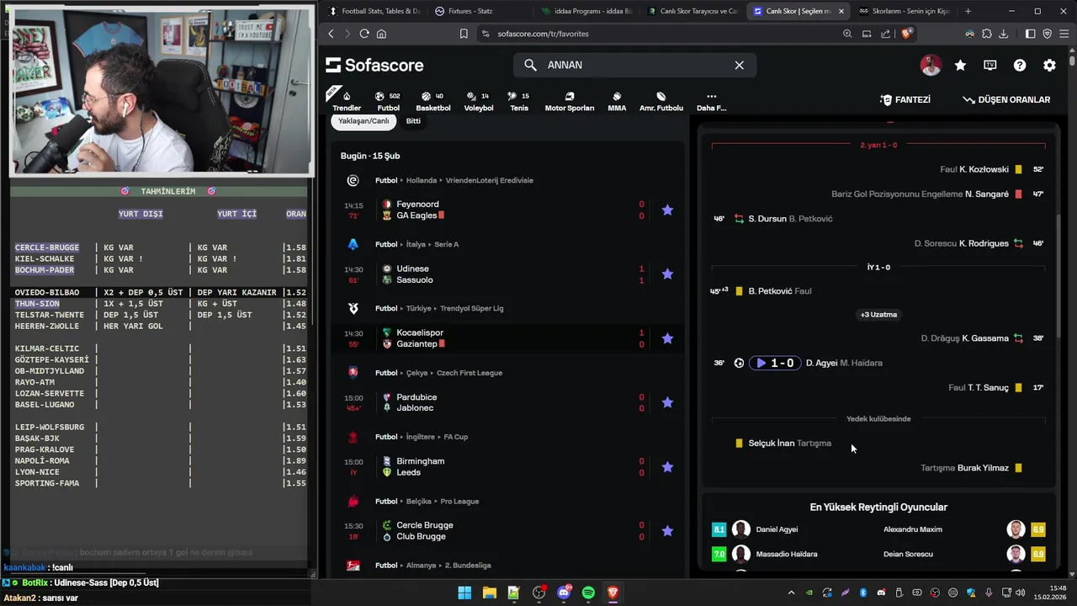
Task: Open the Daha Fazla sports menu
Action: coord(711,101)
